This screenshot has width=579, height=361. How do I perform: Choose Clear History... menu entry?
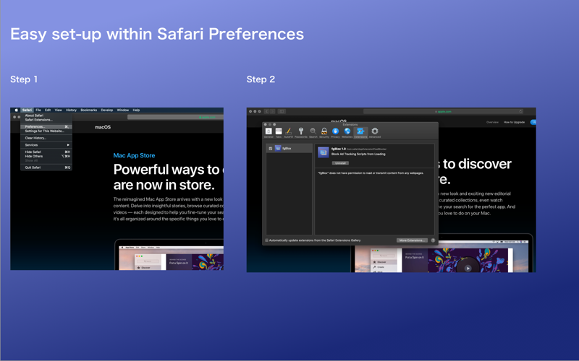pyautogui.click(x=46, y=138)
